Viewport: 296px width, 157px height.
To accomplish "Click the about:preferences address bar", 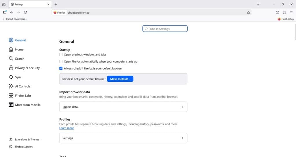I will coord(151,12).
